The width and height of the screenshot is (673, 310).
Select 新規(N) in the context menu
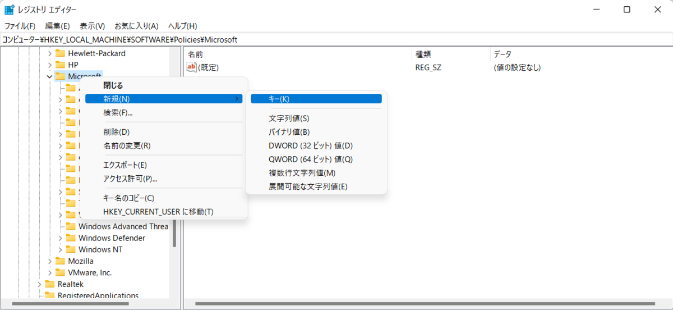click(164, 99)
